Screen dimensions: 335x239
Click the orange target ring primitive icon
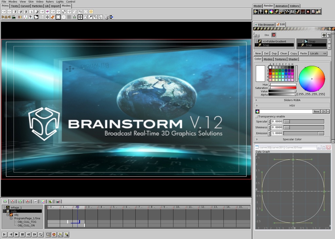pyautogui.click(x=91, y=11)
